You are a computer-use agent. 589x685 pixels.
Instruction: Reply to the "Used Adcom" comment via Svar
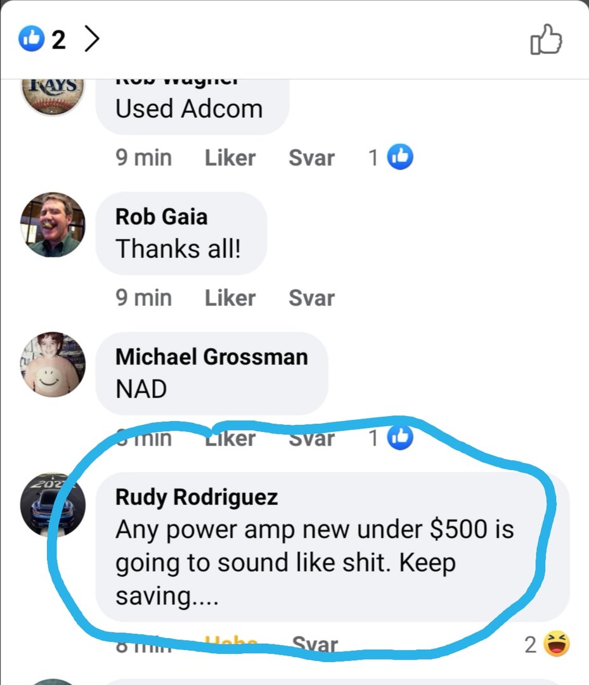(311, 158)
